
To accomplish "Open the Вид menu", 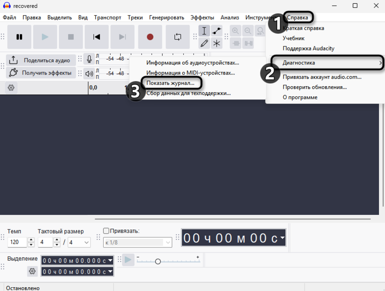I will (83, 18).
